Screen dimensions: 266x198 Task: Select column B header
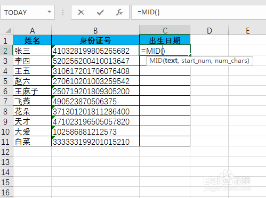coord(95,30)
